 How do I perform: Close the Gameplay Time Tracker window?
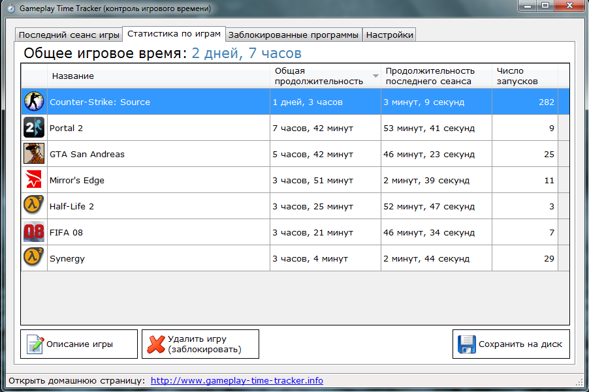(569, 6)
